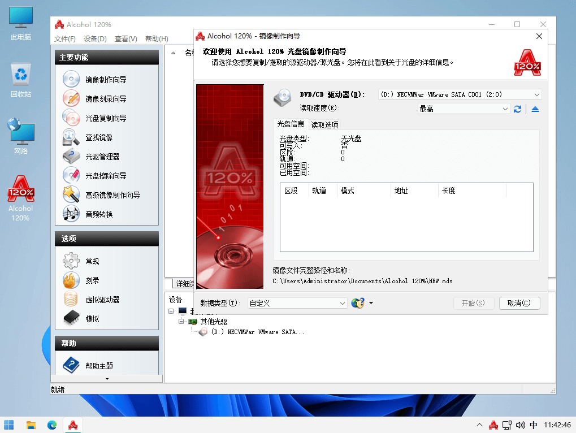Viewport: 576px width, 433px height.
Task: Open 数据类型 dropdown showing 自定义
Action: (297, 303)
